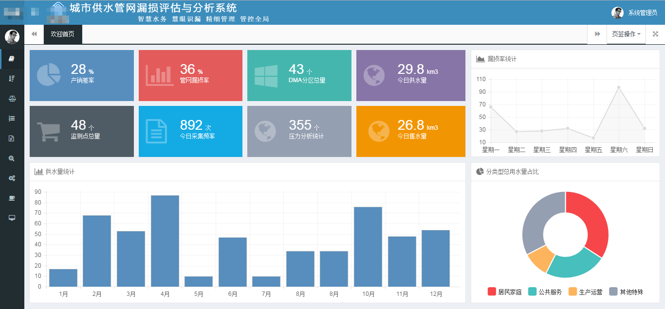This screenshot has width=665, height=309.
Task: Open the monitor icon in sidebar
Action: coord(12,218)
